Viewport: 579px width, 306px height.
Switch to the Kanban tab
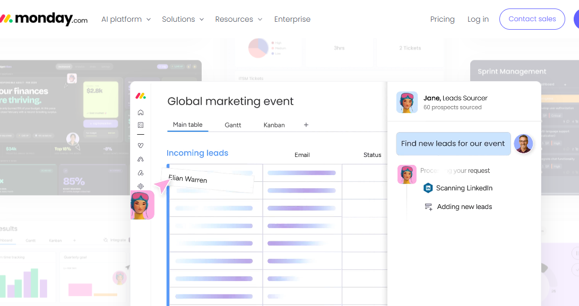point(274,125)
